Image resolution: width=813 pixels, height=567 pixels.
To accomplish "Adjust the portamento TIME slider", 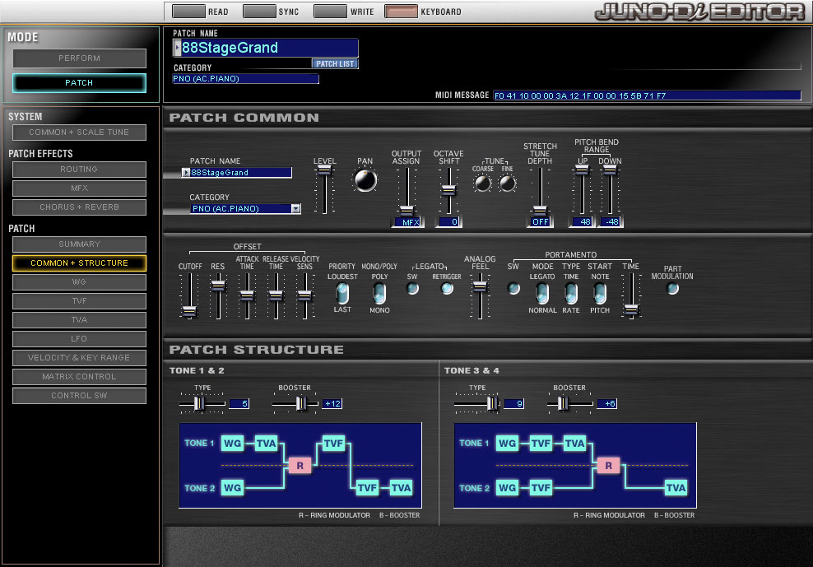I will (x=631, y=309).
